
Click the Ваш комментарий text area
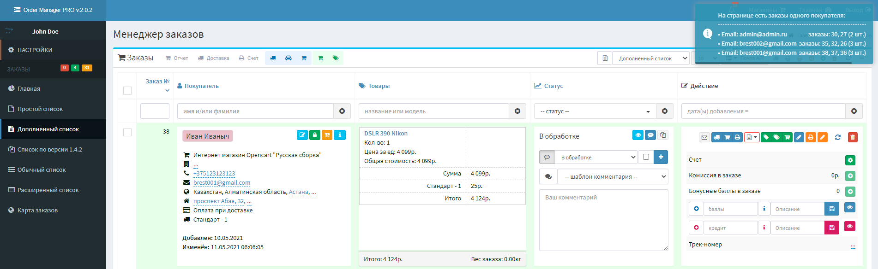[x=603, y=220]
